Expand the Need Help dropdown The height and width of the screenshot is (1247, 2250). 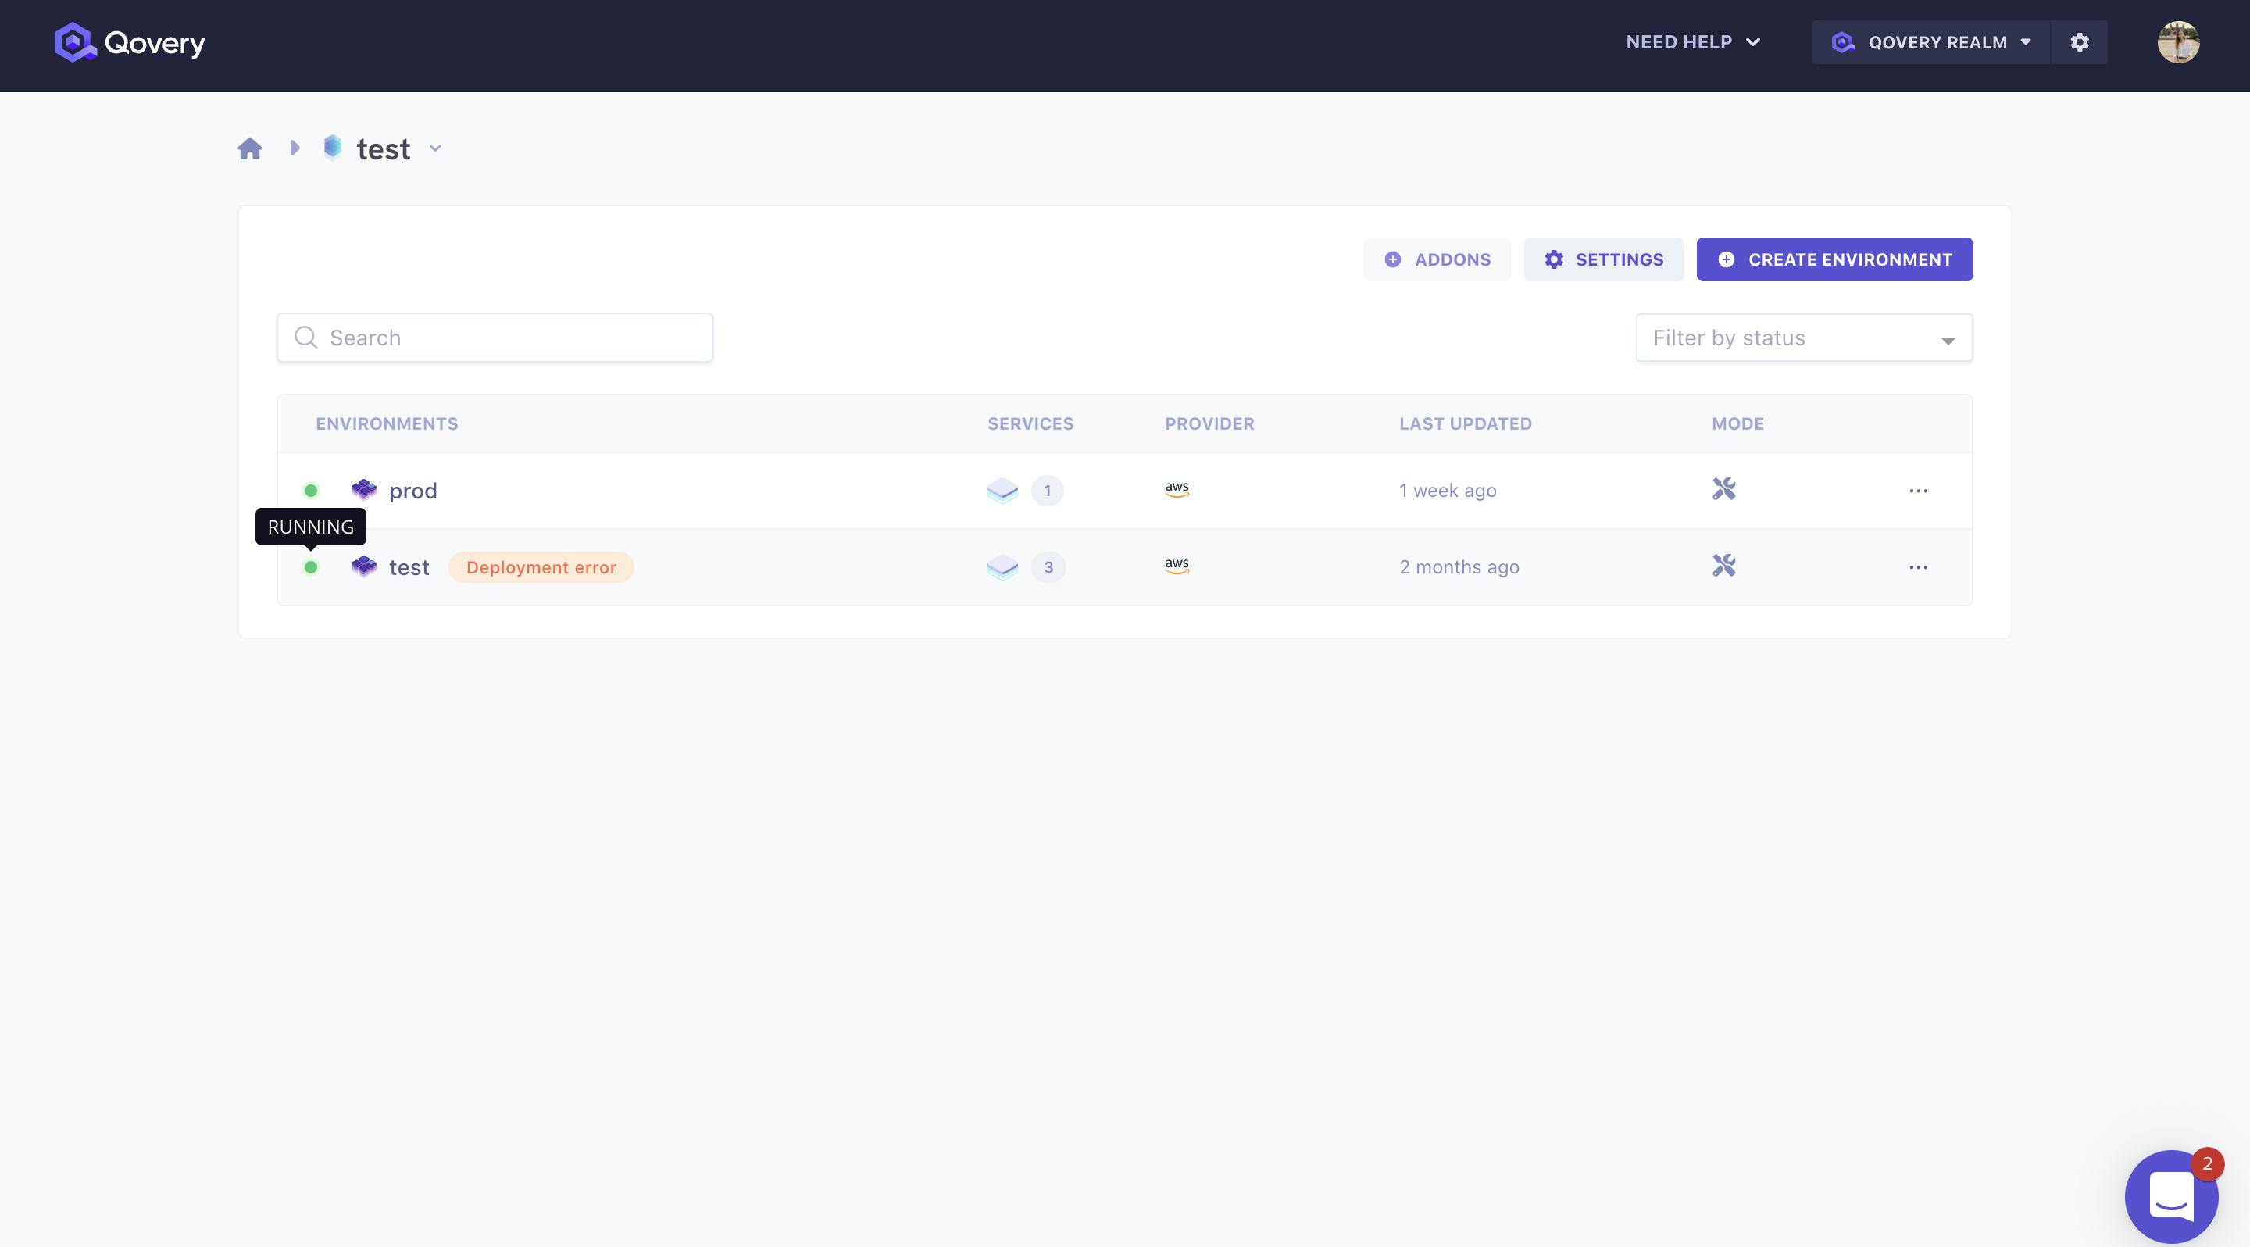tap(1692, 42)
